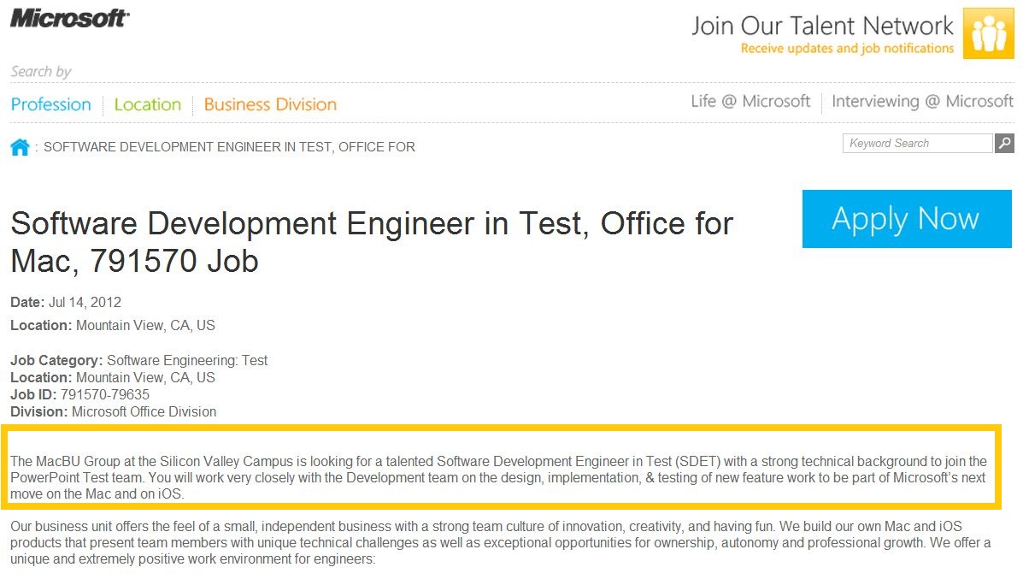Image resolution: width=1023 pixels, height=579 pixels.
Task: Click the yellow Talent Network people icon
Action: click(x=988, y=33)
